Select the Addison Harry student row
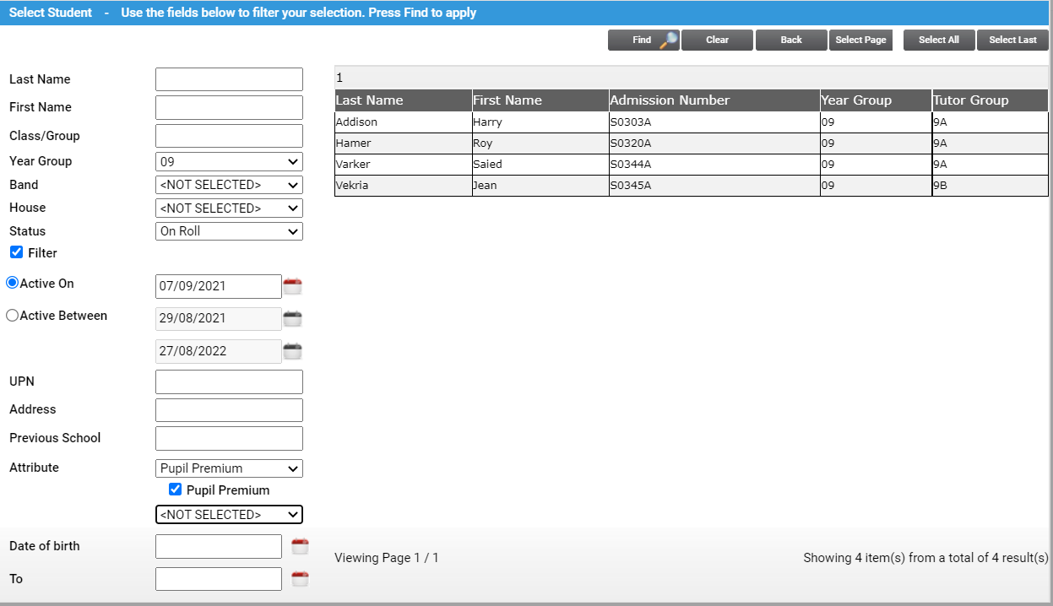 coord(591,122)
